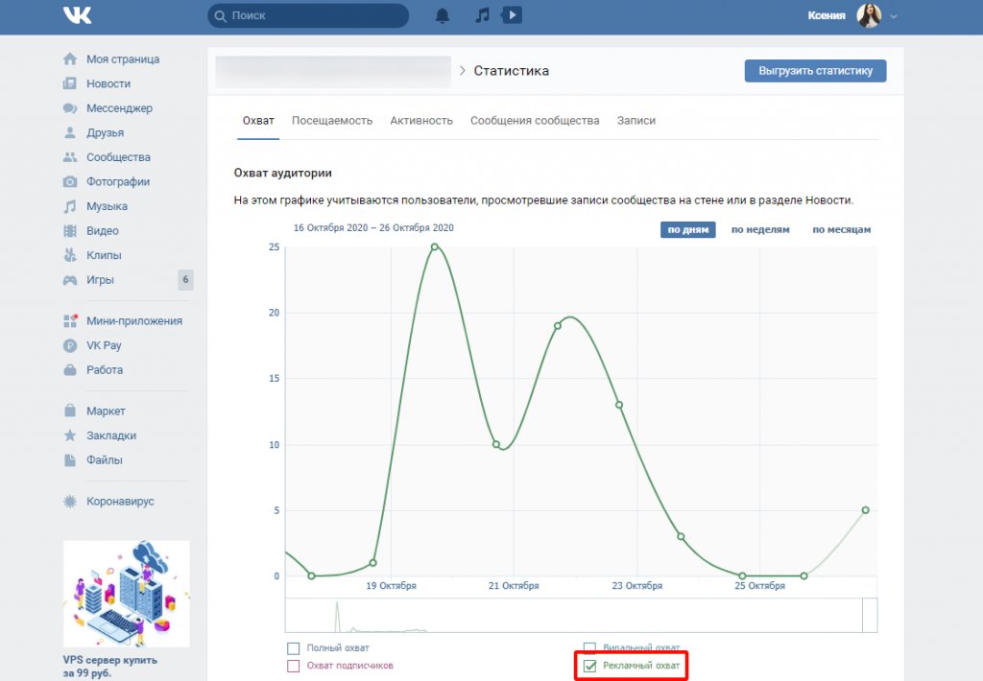Viewport: 983px width, 681px height.
Task: Open the music note icon in header
Action: click(483, 15)
